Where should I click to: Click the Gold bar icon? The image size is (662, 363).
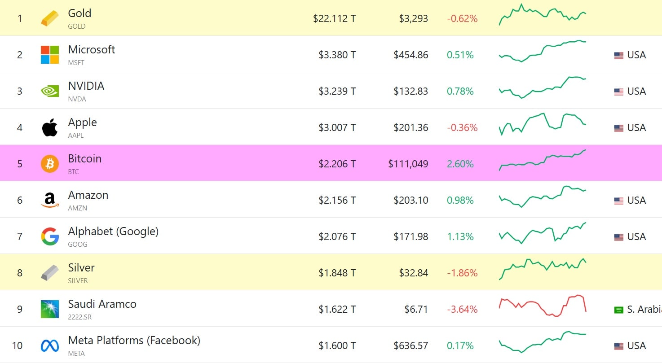(x=50, y=19)
